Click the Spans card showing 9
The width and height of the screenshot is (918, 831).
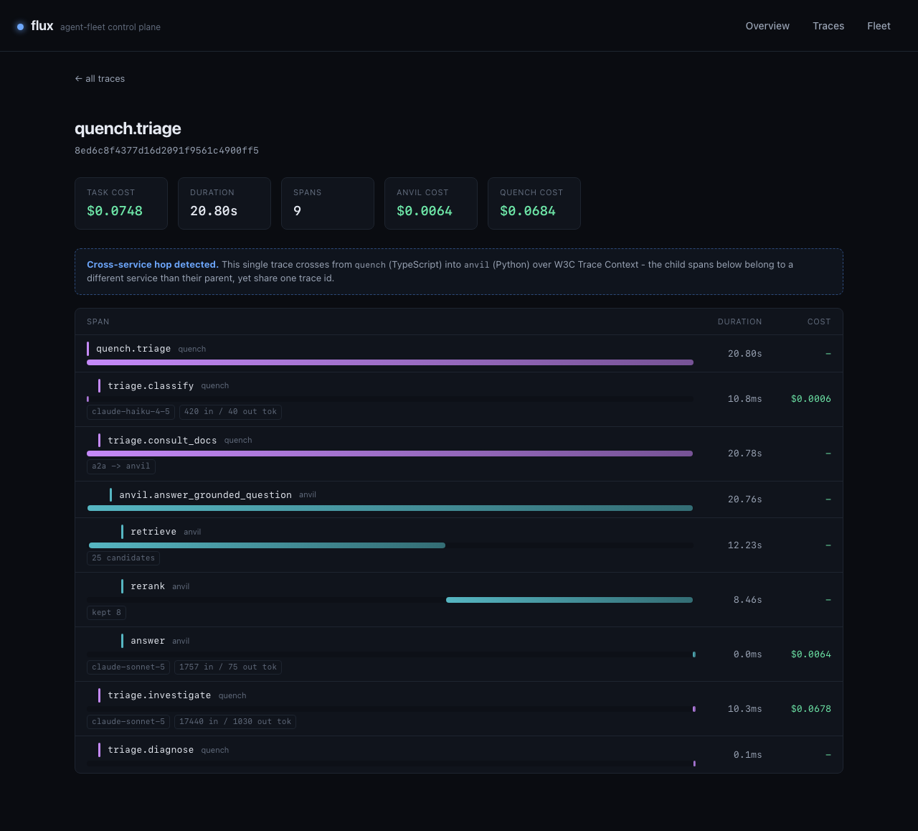328,204
